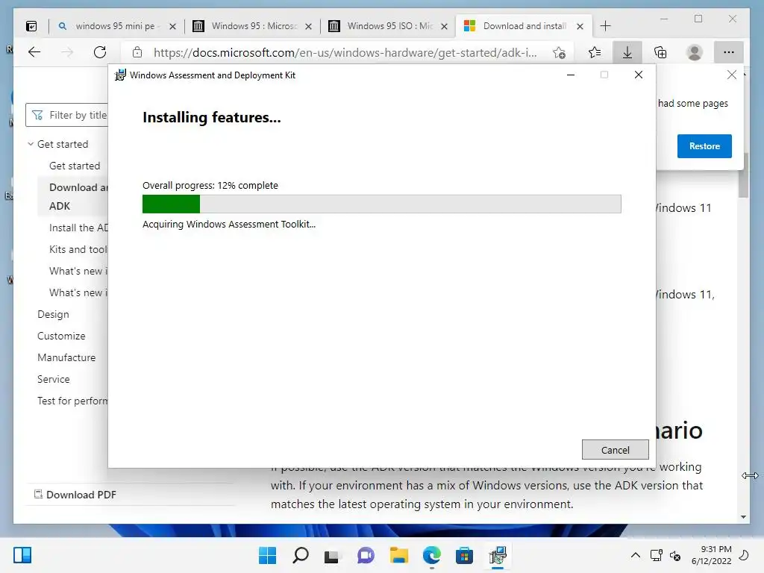The height and width of the screenshot is (573, 764).
Task: Open the clock and date flyout
Action: (711, 555)
